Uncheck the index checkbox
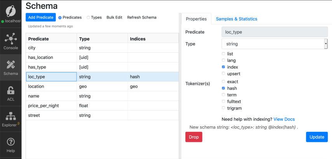Image resolution: width=332 pixels, height=159 pixels. [x=223, y=67]
